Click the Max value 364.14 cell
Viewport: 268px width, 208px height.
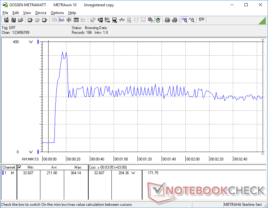(76, 173)
